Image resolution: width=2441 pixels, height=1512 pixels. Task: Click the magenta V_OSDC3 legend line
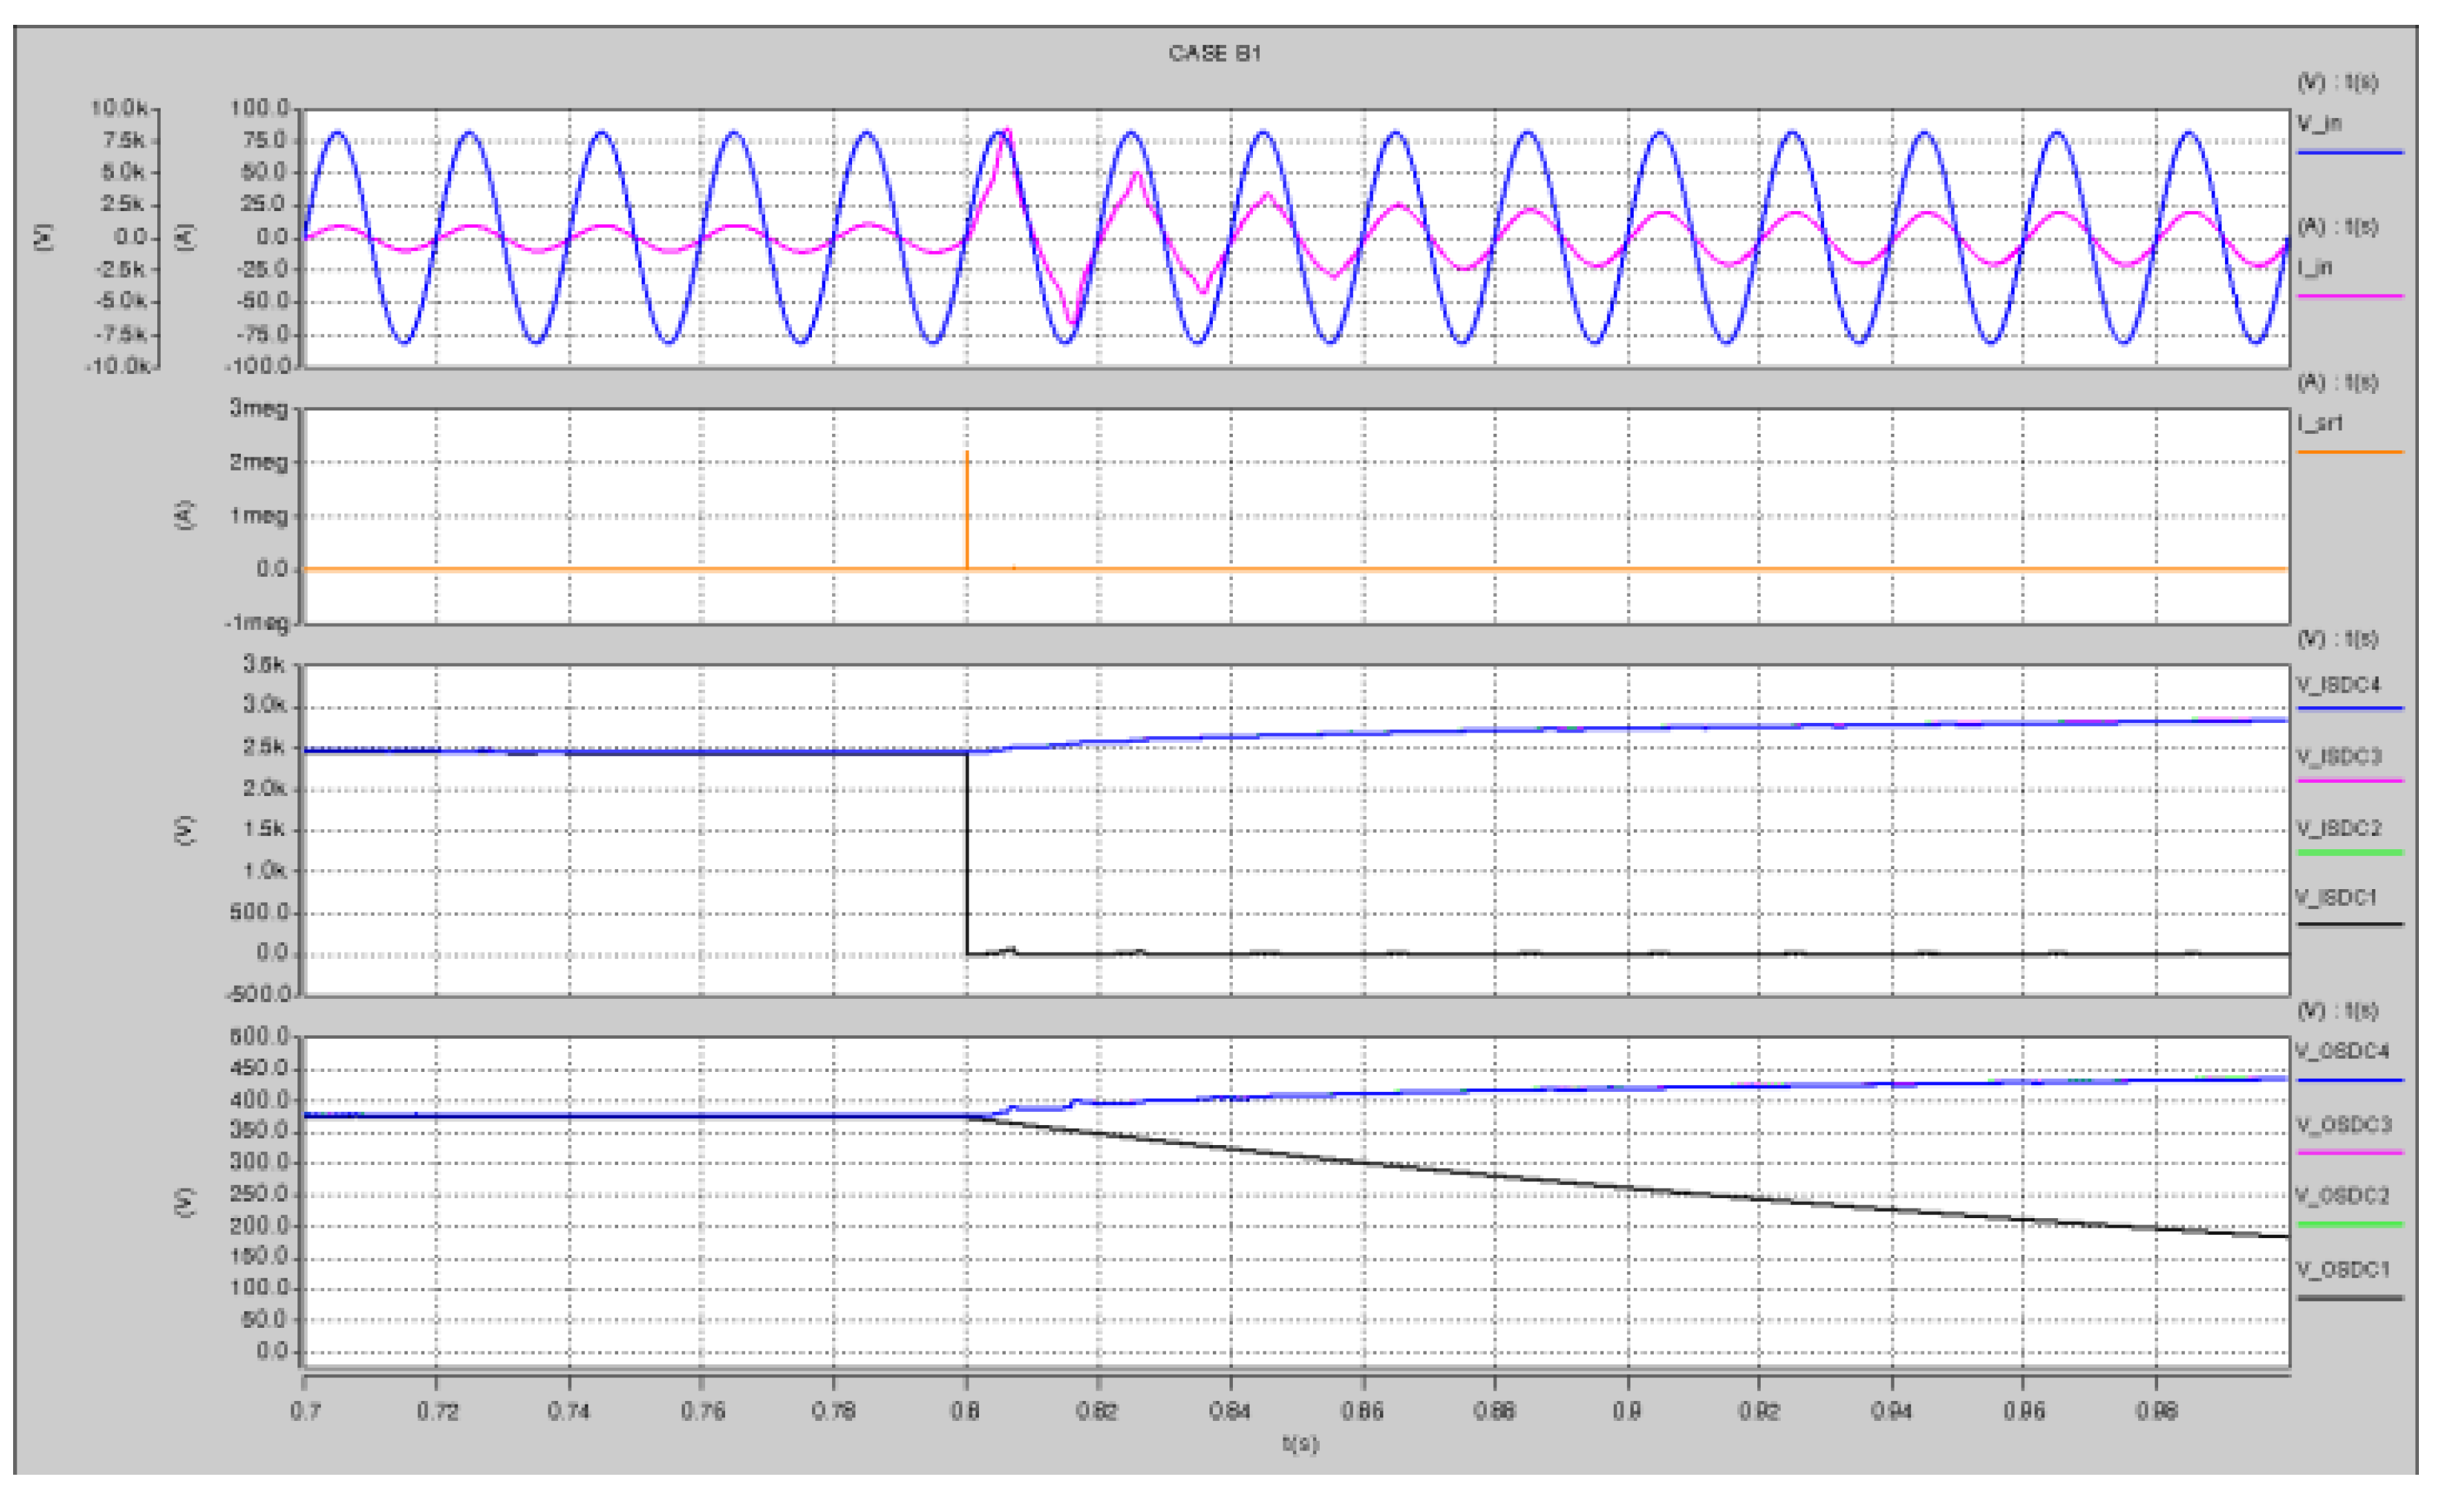[x=2349, y=1152]
